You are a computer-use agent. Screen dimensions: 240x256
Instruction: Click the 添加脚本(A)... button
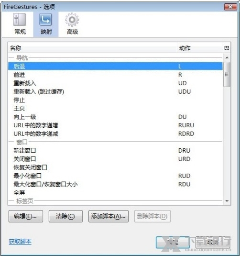109,216
